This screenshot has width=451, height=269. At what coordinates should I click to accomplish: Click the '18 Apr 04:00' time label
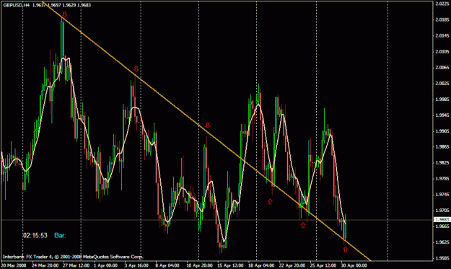coord(261,265)
